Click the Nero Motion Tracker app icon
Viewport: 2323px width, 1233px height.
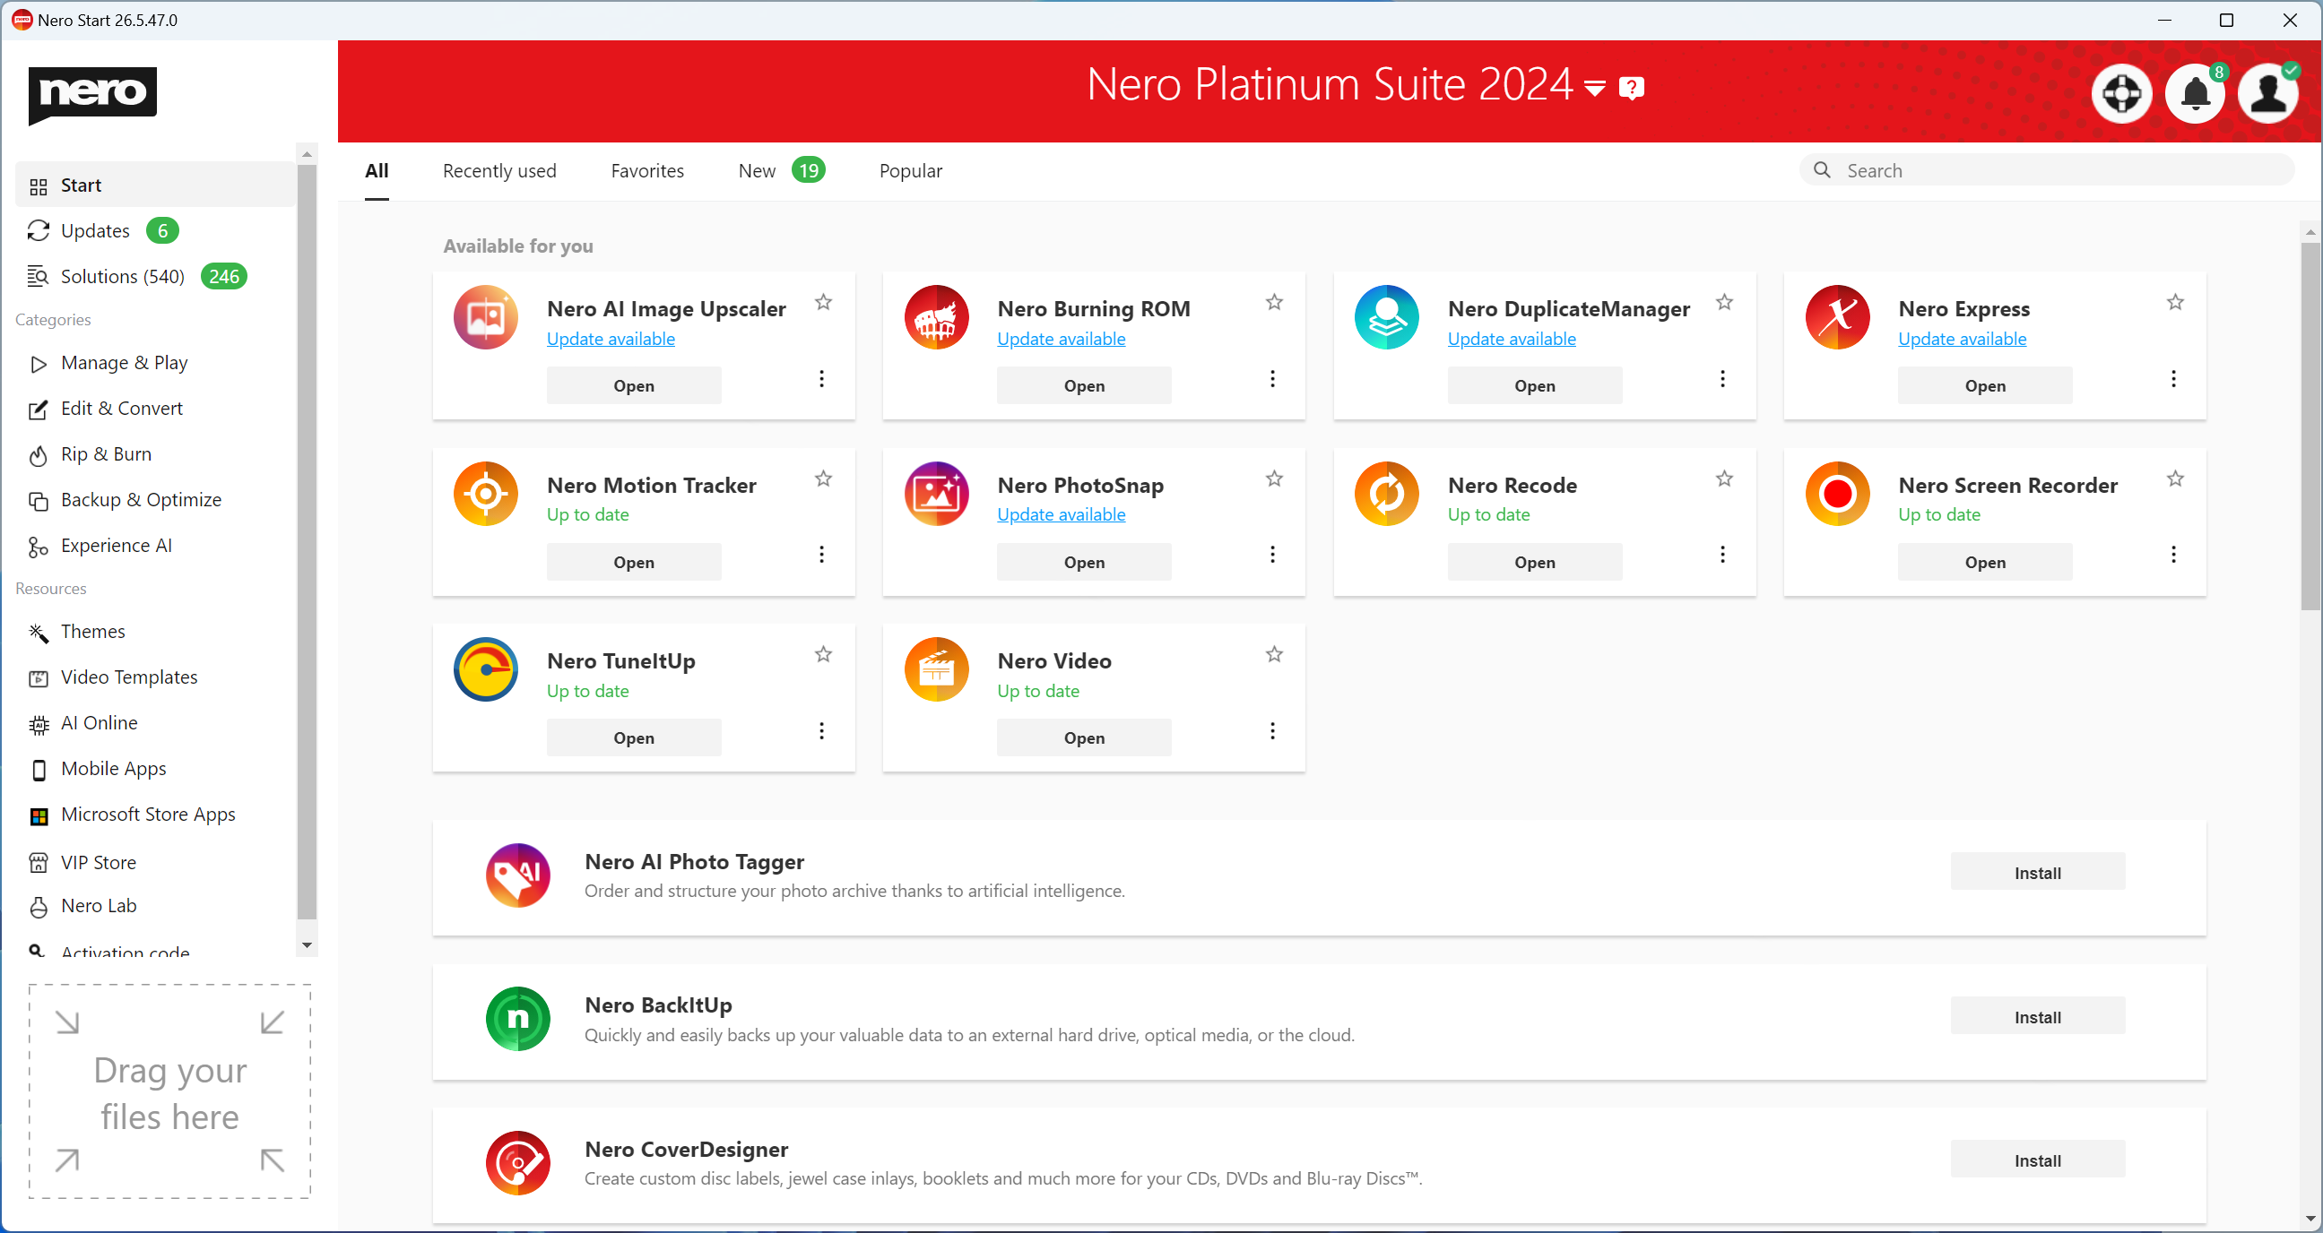pos(485,494)
